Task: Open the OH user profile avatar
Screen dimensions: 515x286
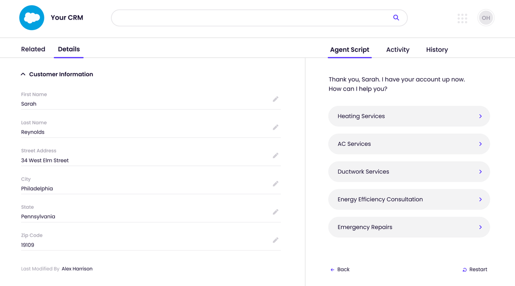Action: point(485,18)
